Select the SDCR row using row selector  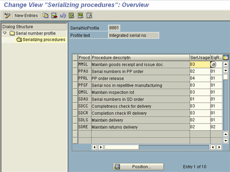tap(75, 113)
